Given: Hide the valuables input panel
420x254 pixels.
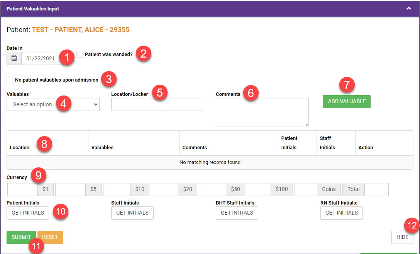Looking at the screenshot, I should pos(402,237).
